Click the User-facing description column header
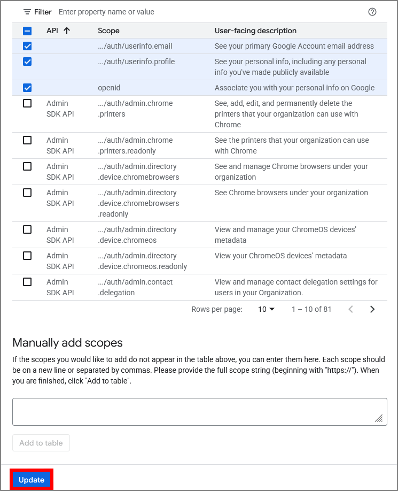The height and width of the screenshot is (491, 398). pyautogui.click(x=255, y=30)
